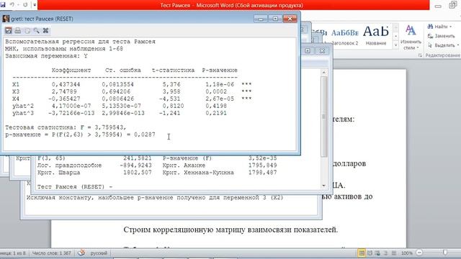This screenshot has width=461, height=259.
Task: Open the Найти dropdown arrow
Action: coord(451,27)
